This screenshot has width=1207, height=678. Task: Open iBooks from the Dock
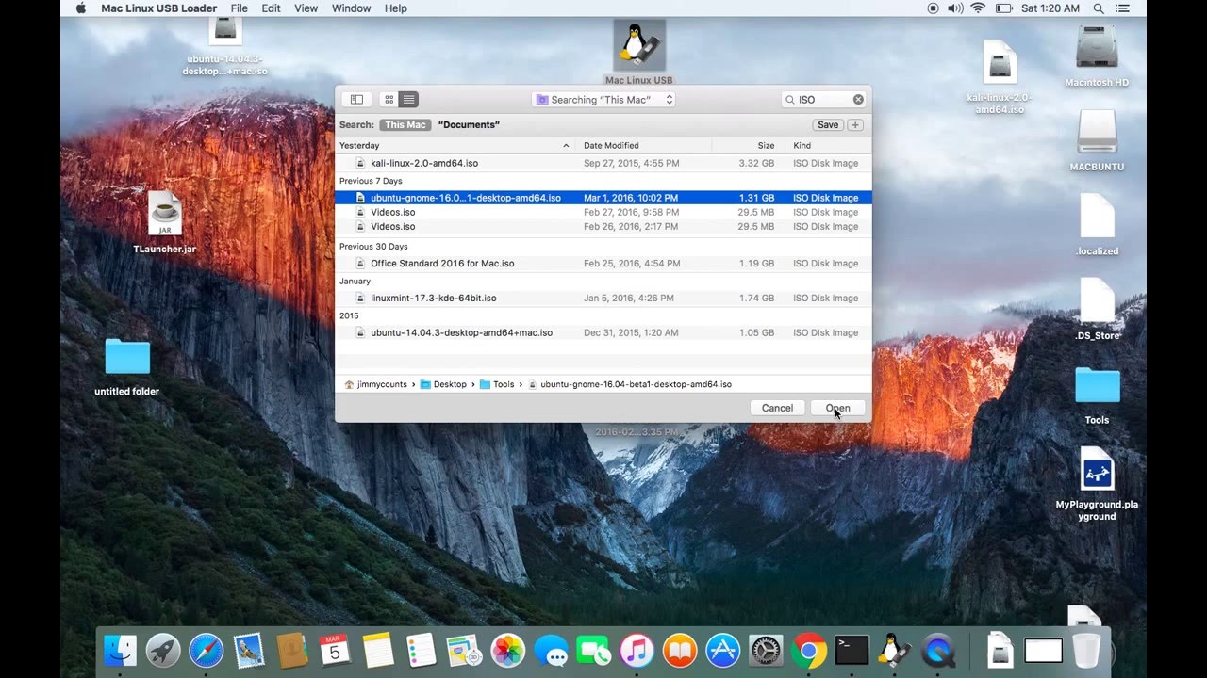[680, 651]
